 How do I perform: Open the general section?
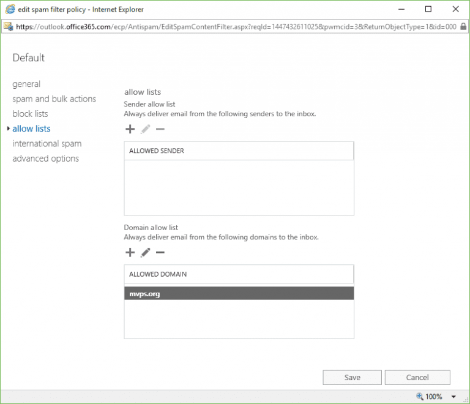click(x=26, y=84)
